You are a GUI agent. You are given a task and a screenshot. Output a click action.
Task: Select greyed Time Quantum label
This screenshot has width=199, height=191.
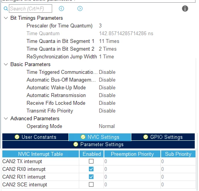[43, 33]
